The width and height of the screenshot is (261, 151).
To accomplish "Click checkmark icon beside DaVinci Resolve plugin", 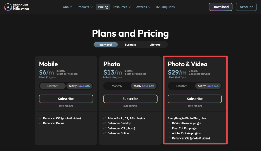I will click(169, 123).
